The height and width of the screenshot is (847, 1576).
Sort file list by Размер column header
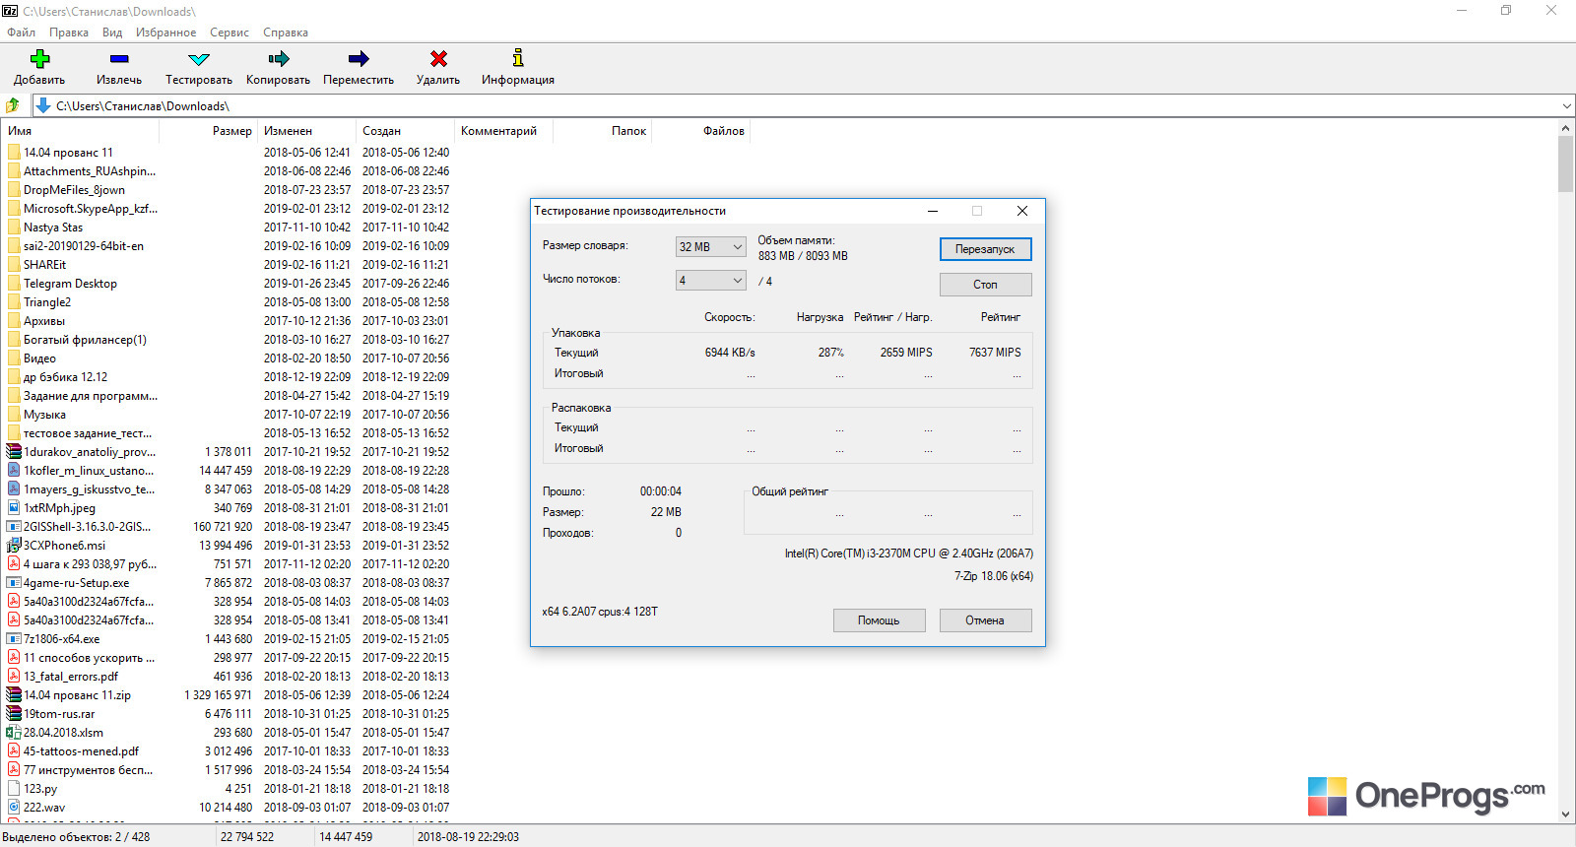pyautogui.click(x=208, y=131)
